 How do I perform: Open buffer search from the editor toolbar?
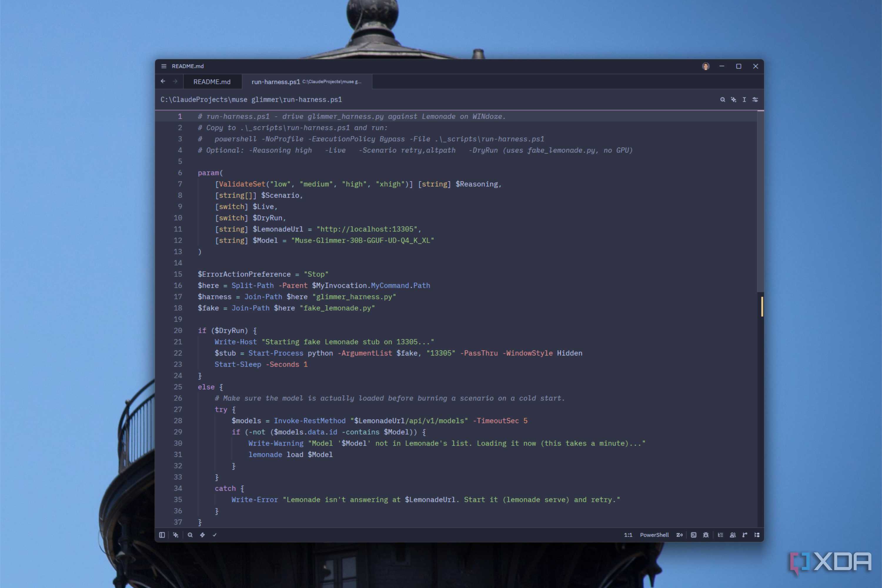click(x=723, y=99)
